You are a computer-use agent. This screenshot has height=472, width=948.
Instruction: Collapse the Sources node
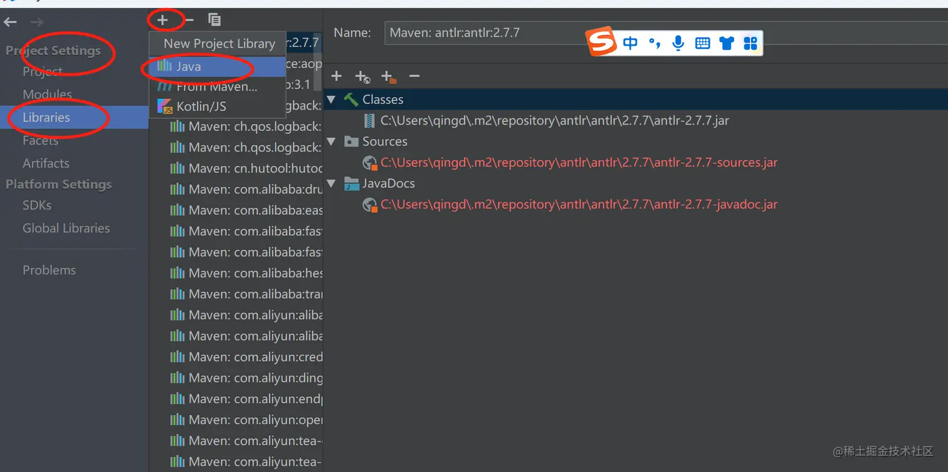[331, 141]
